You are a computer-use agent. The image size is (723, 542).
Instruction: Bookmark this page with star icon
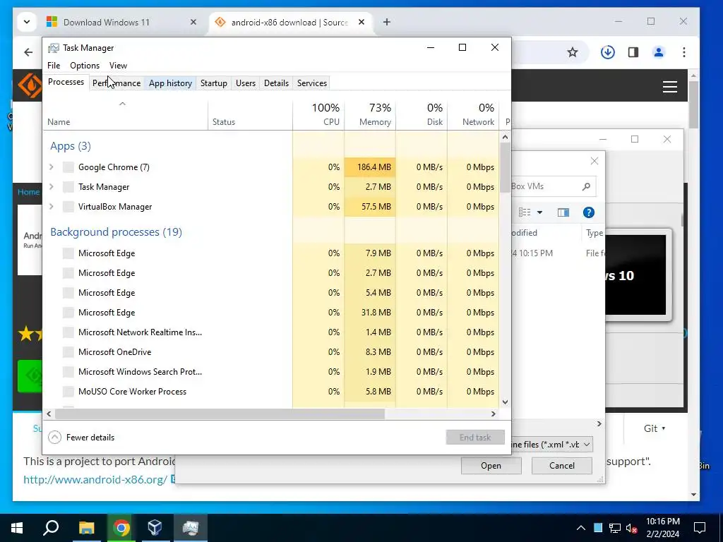(572, 52)
